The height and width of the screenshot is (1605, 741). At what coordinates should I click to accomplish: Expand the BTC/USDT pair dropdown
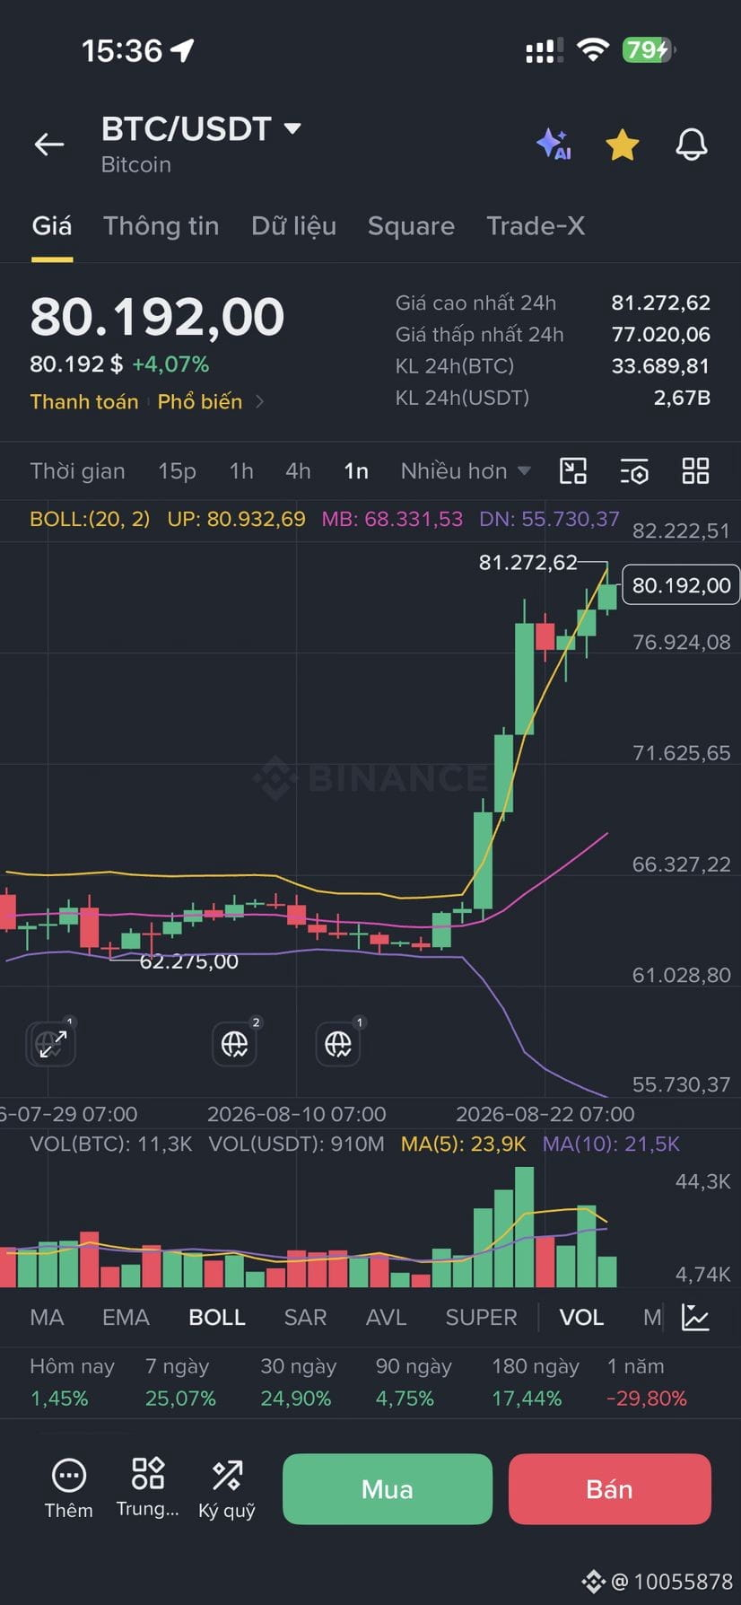[x=292, y=128]
